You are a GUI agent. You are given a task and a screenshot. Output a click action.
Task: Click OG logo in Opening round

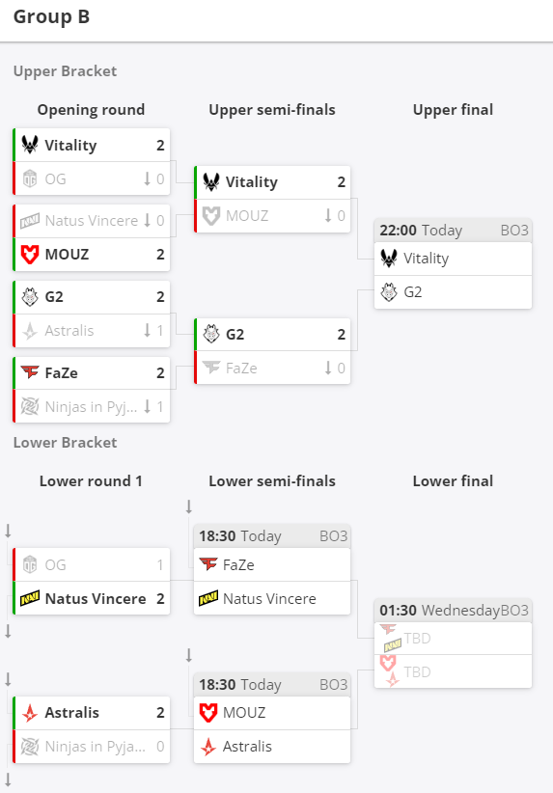click(30, 179)
